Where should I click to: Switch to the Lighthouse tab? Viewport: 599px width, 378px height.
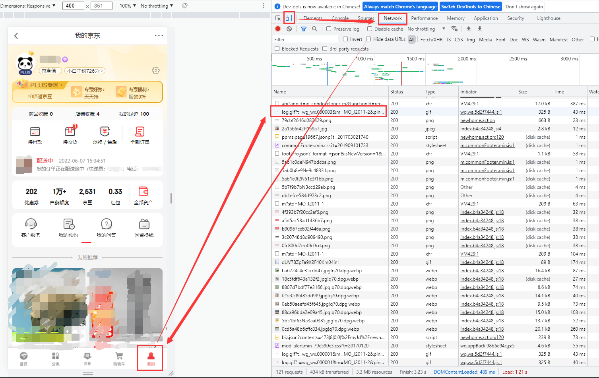coord(549,18)
